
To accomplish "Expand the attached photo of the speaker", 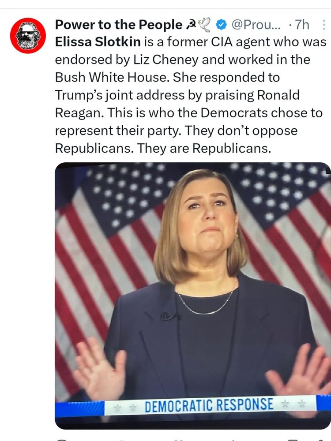I will [193, 295].
